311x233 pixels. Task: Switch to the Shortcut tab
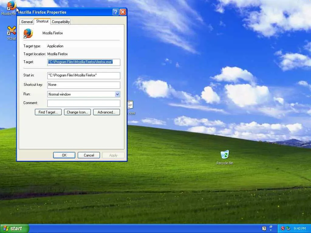[42, 21]
